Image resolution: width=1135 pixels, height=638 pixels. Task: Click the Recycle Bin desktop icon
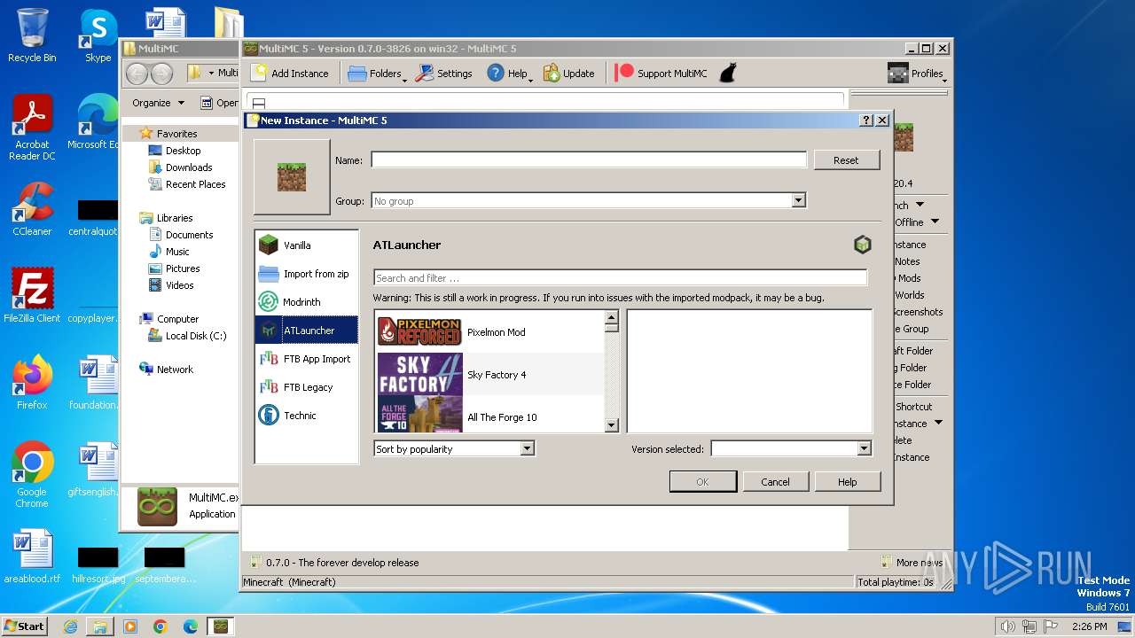point(32,35)
